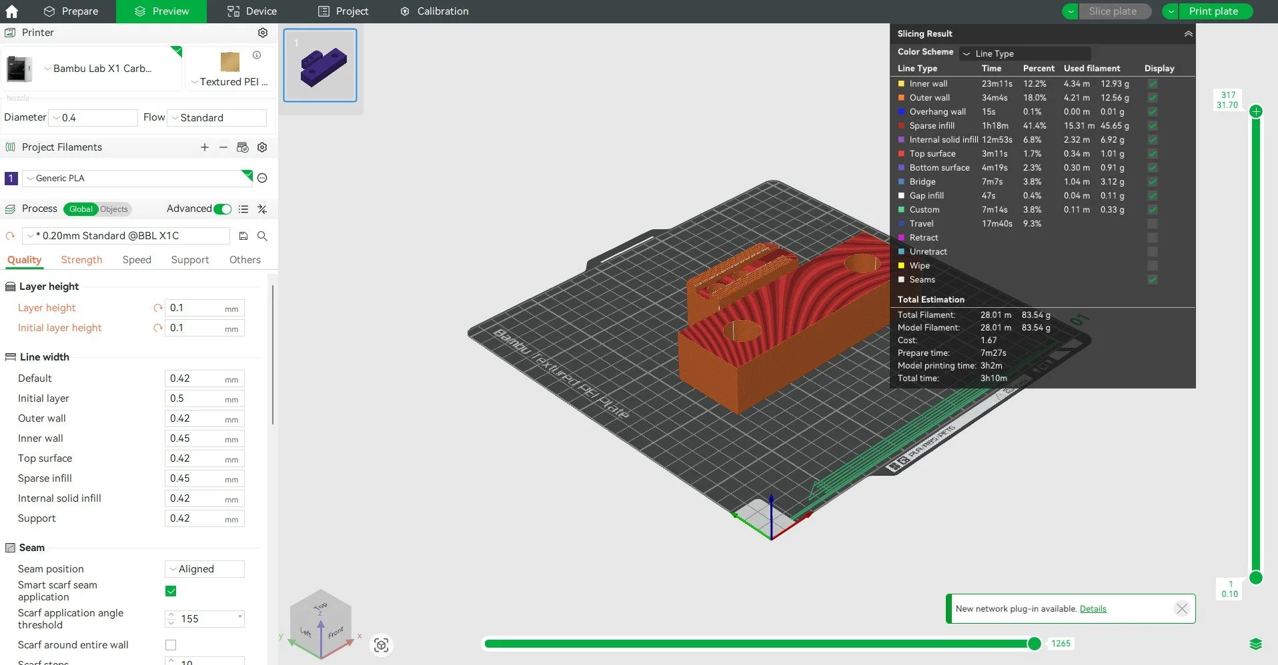
Task: Reset layer height using the revert arrow
Action: tap(157, 308)
